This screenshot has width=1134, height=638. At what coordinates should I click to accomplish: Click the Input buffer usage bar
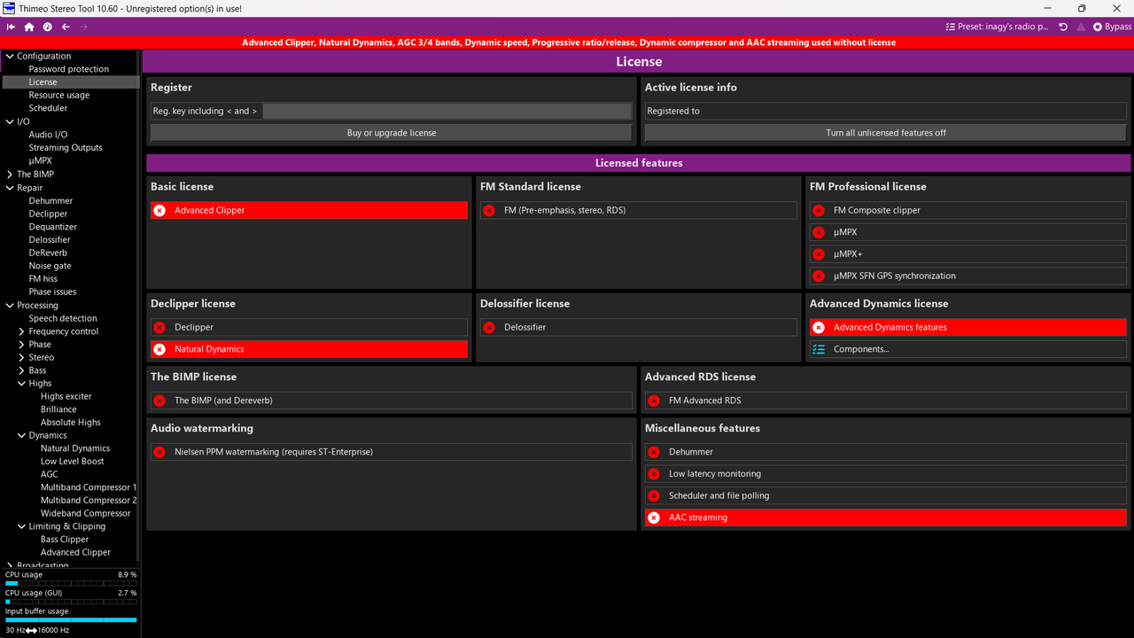click(71, 620)
